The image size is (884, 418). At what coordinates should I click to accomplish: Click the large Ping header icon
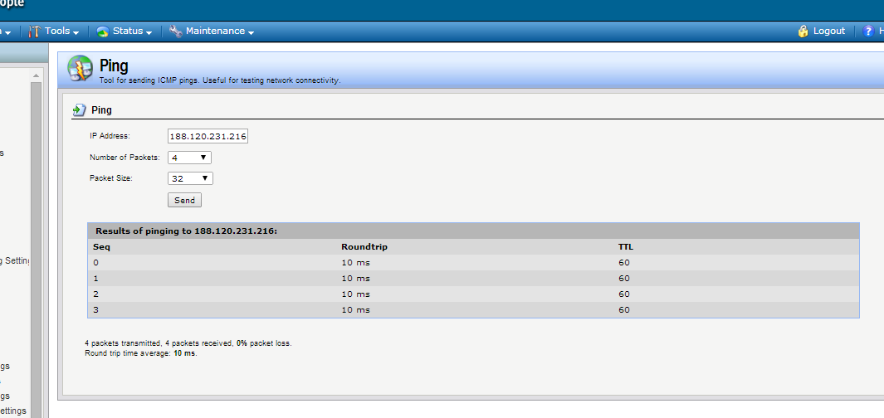pos(81,70)
